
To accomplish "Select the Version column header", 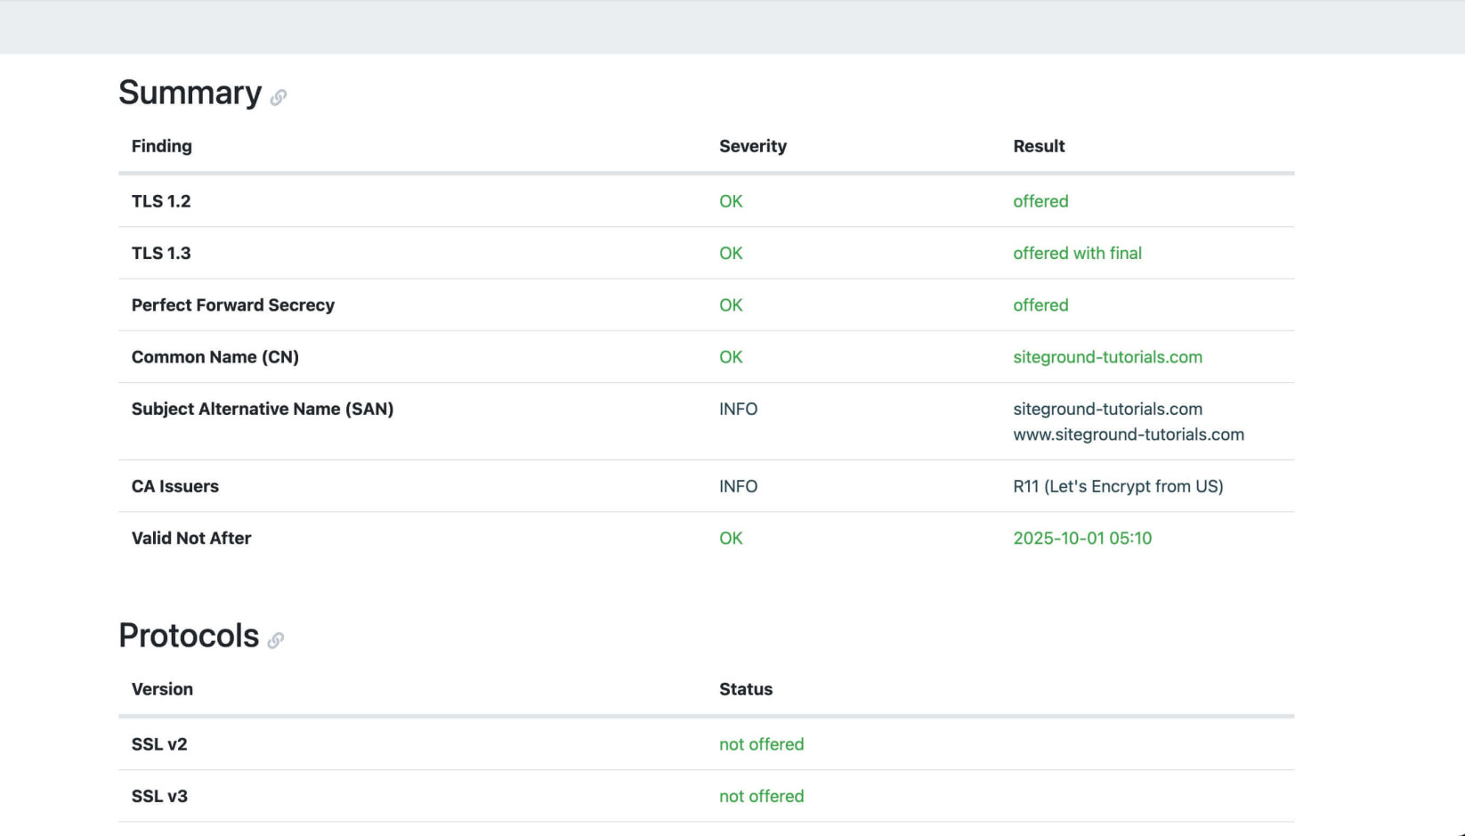I will click(162, 689).
